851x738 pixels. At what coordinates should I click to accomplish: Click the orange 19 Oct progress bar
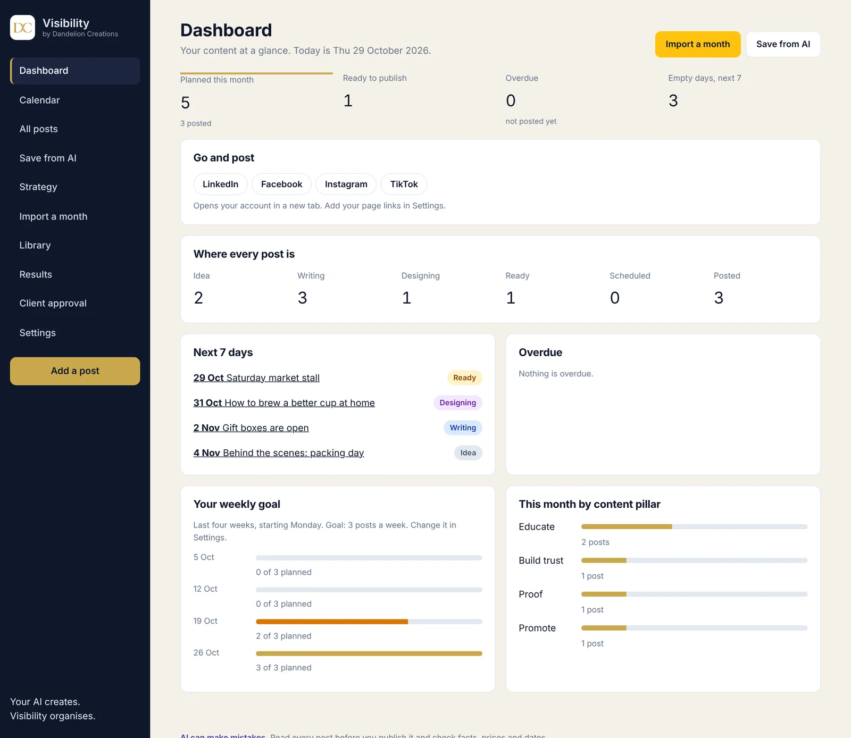pyautogui.click(x=369, y=622)
